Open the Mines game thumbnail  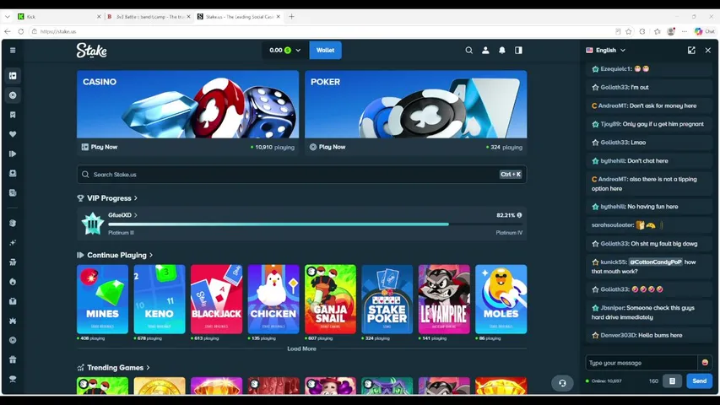102,299
